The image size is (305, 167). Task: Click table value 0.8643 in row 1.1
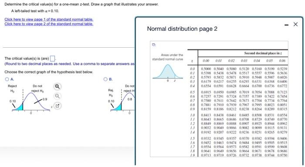[x=206, y=119]
